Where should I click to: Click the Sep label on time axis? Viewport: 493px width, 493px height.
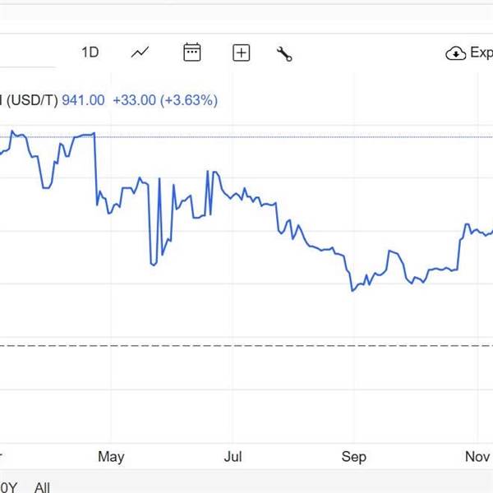point(354,457)
